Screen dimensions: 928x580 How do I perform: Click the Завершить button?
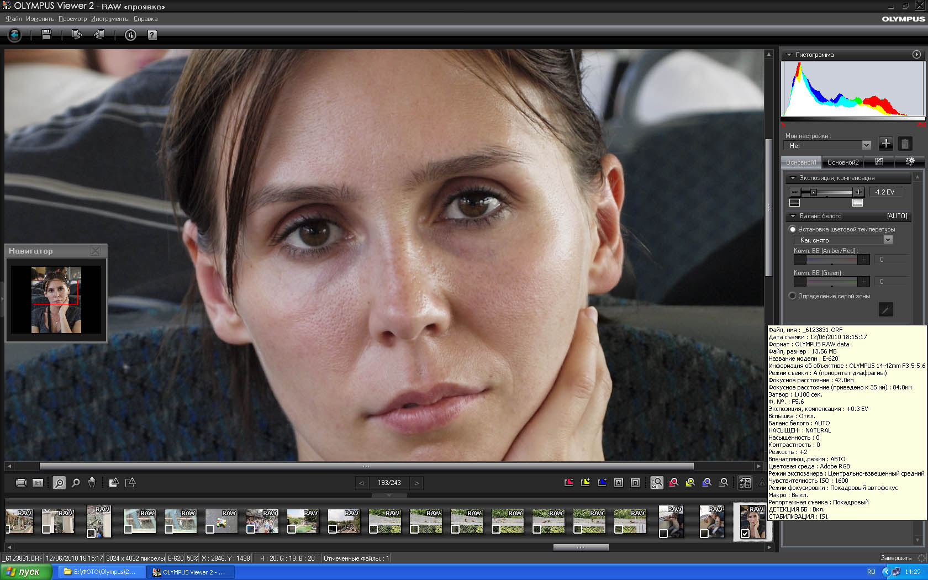[x=896, y=558]
